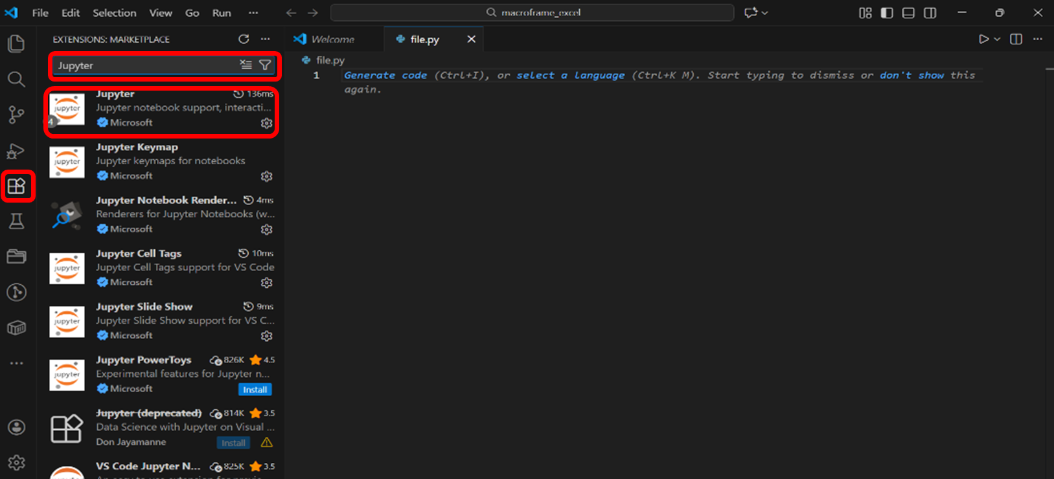This screenshot has width=1054, height=479.
Task: Expand the run button dropdown arrow
Action: [x=997, y=39]
